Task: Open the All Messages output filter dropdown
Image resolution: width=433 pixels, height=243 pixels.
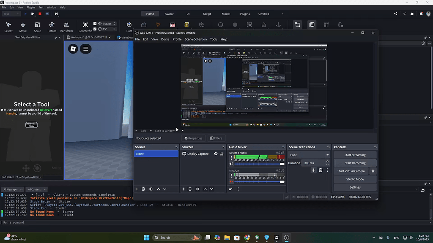Action: click(x=13, y=189)
